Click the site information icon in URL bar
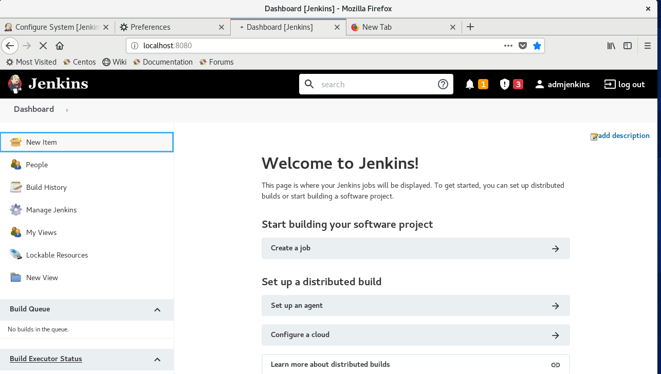Viewport: 661px width, 374px height. pos(135,46)
